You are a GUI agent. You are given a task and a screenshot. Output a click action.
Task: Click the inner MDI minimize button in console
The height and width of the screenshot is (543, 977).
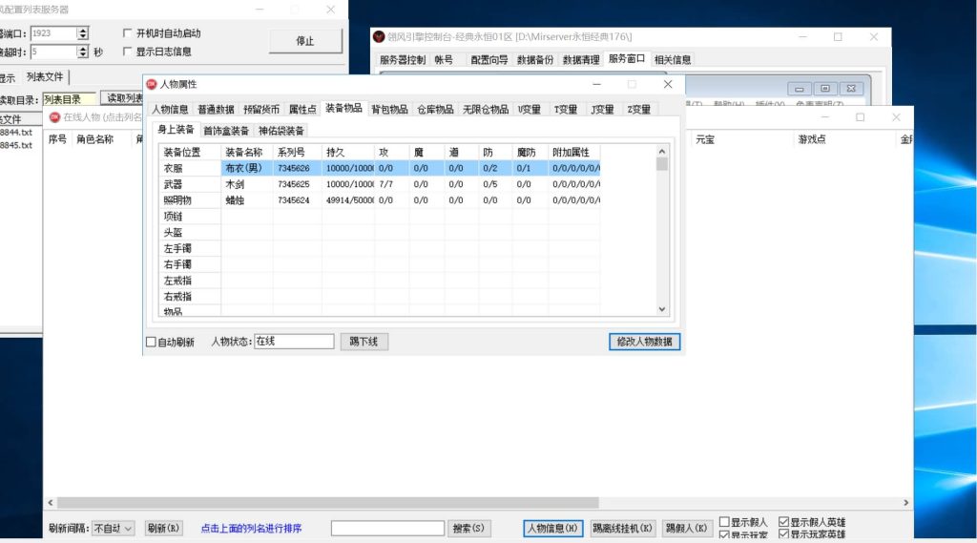pos(800,89)
